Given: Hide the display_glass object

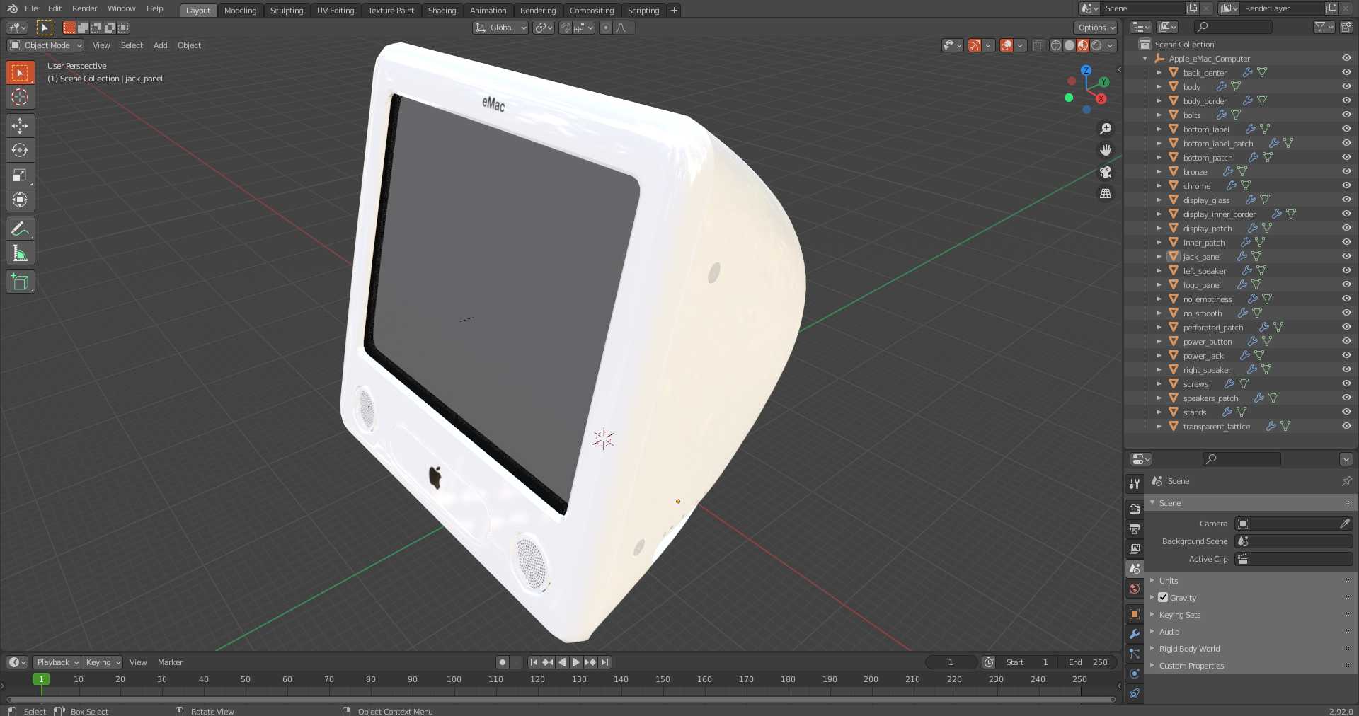Looking at the screenshot, I should pos(1346,200).
